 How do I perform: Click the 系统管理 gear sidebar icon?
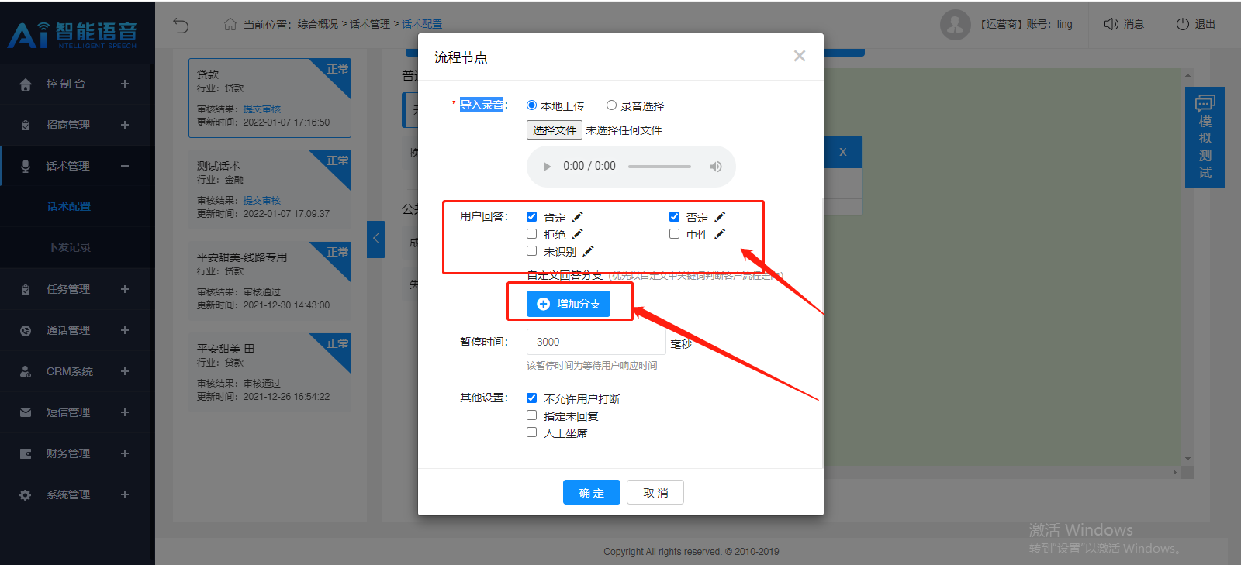pyautogui.click(x=26, y=494)
